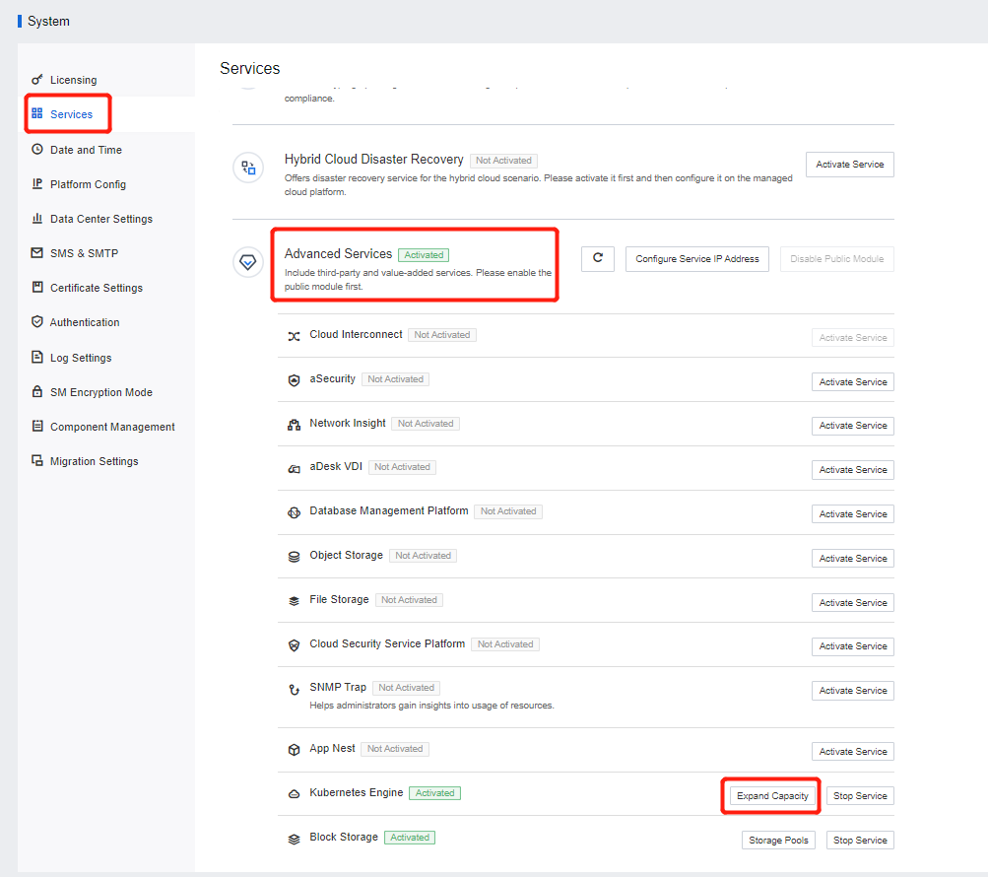
Task: Click the SNMP Trap icon
Action: [x=294, y=690]
